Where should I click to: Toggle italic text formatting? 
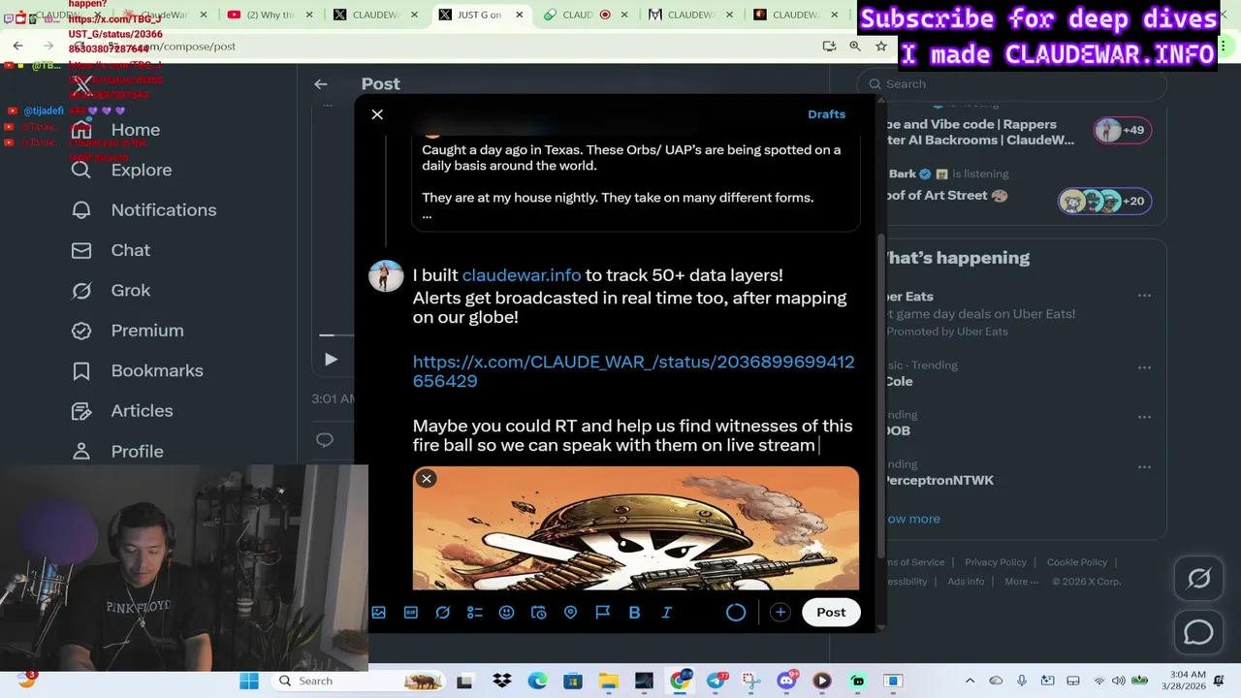[667, 613]
